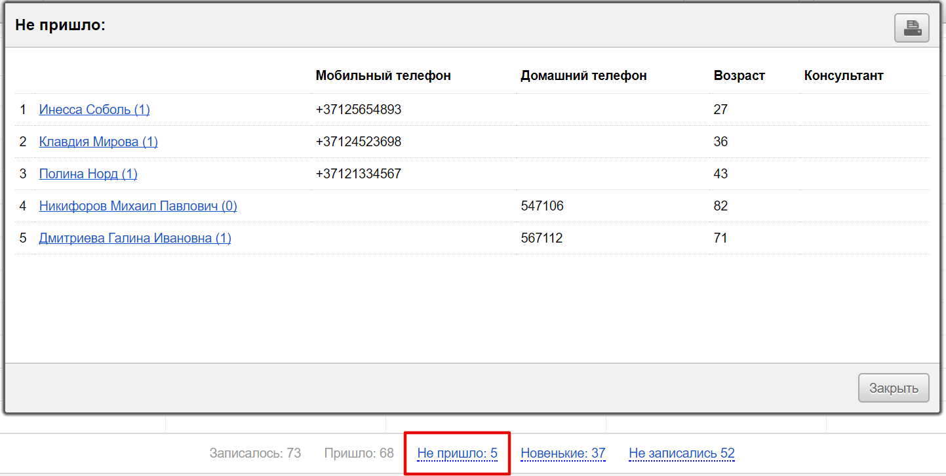Click the 'Не пришло: 5' link
The width and height of the screenshot is (946, 476).
[x=457, y=453]
